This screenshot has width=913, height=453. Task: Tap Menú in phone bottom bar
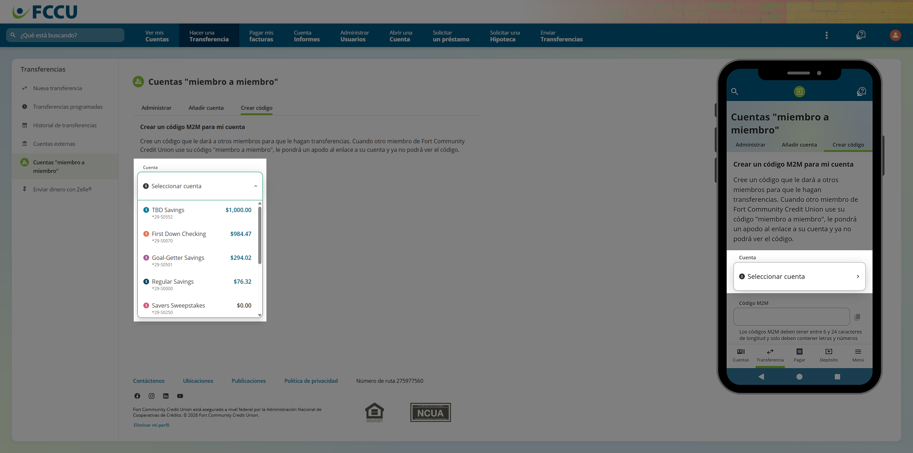(858, 355)
